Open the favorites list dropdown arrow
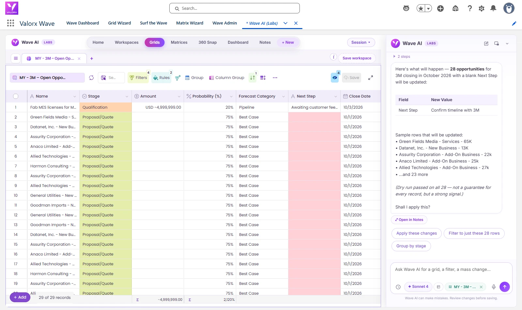 [x=428, y=8]
